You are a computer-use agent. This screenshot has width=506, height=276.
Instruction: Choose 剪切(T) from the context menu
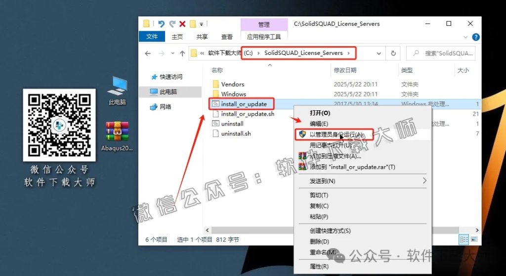(363, 195)
